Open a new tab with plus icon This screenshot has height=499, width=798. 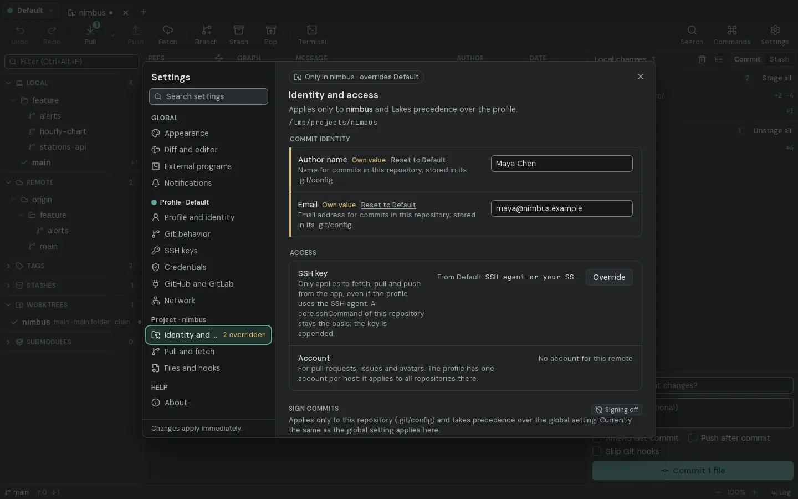pos(144,12)
